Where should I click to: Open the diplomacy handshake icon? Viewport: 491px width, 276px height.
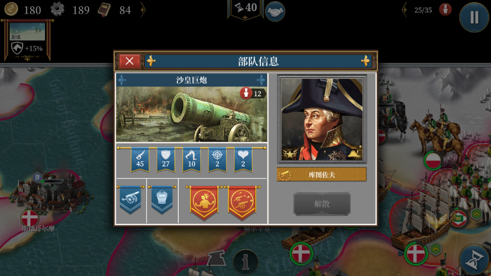(275, 12)
